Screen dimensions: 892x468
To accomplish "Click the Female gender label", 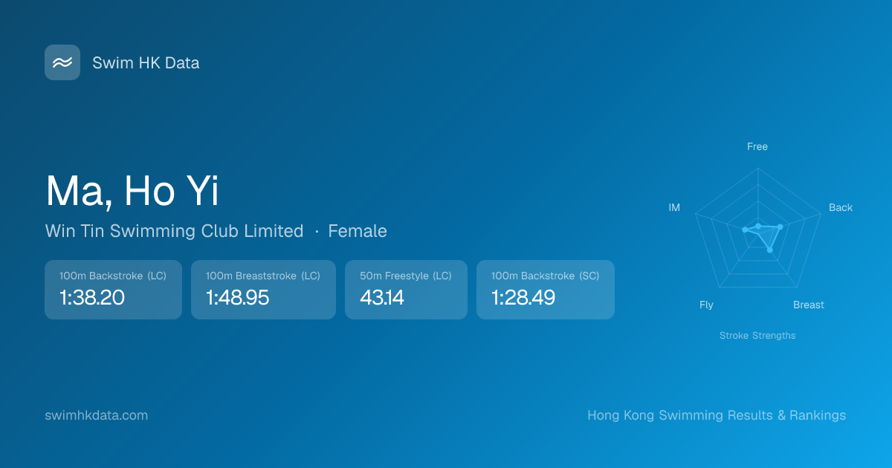I will coord(358,231).
